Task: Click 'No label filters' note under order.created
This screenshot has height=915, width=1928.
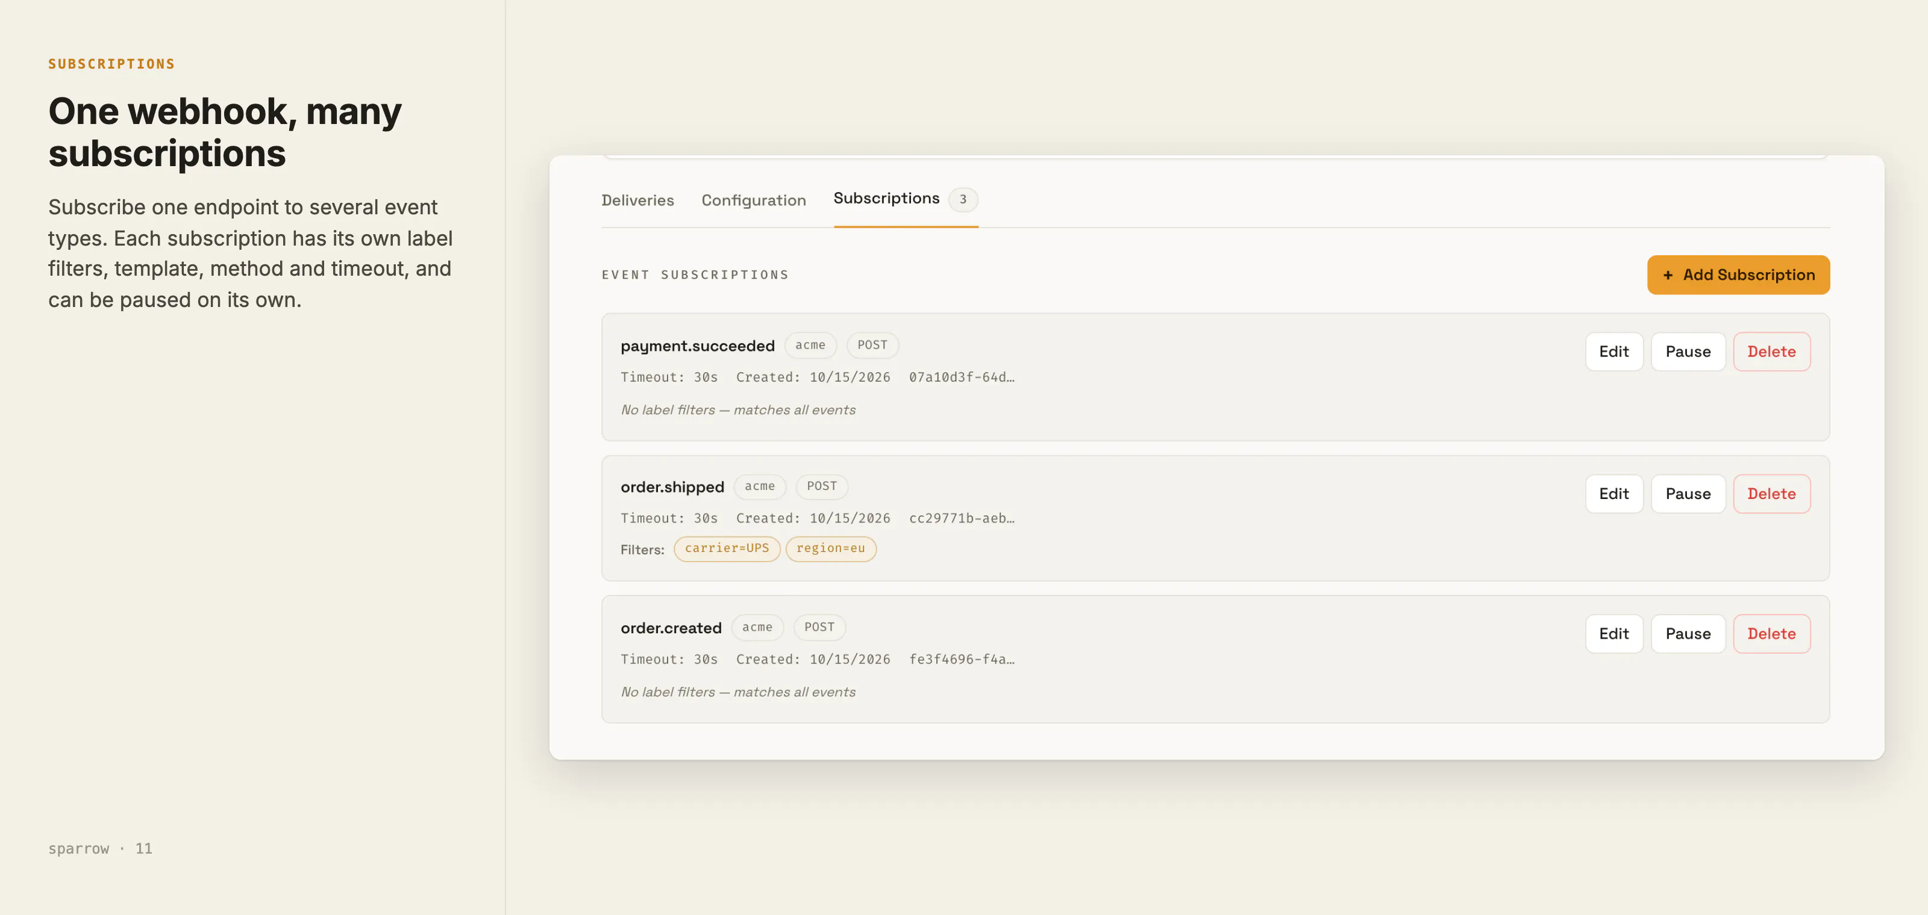Action: [737, 692]
